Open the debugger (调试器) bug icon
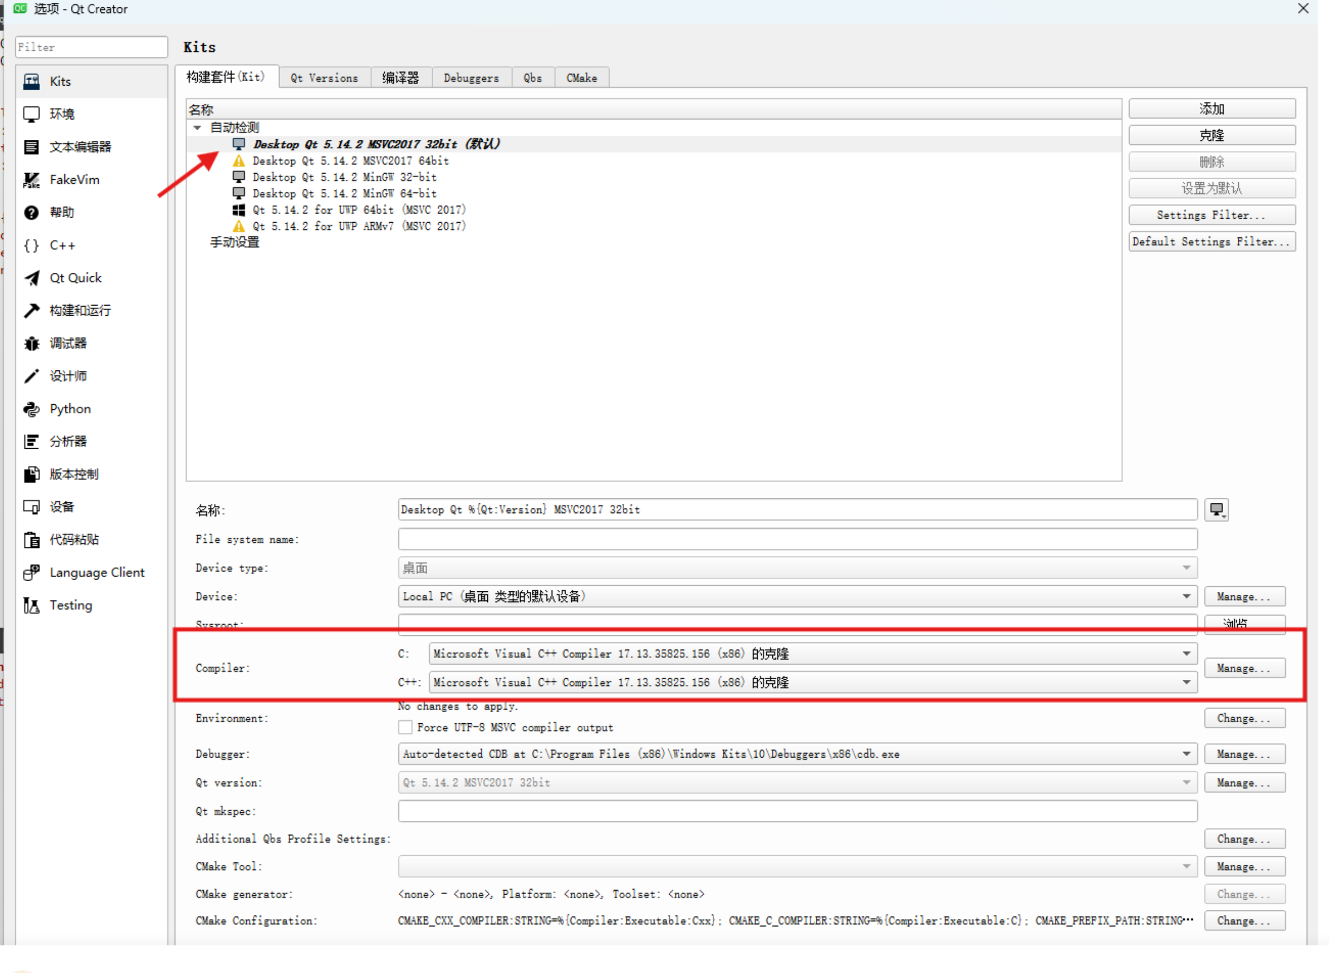Screen dimensions: 1329x973 (x=32, y=343)
